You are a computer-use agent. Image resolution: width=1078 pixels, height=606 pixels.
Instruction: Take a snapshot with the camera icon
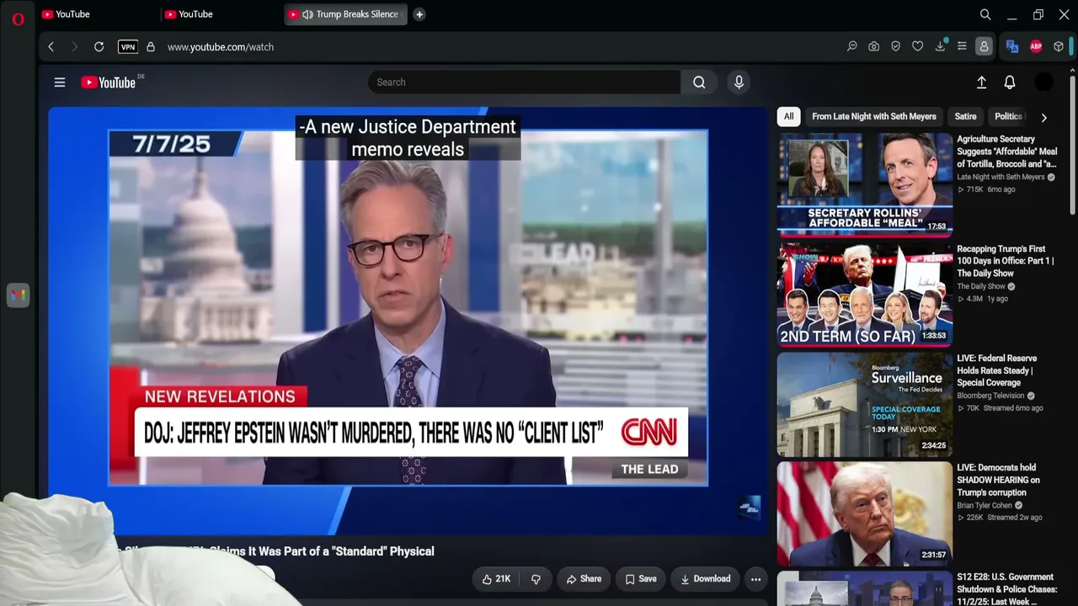click(874, 47)
